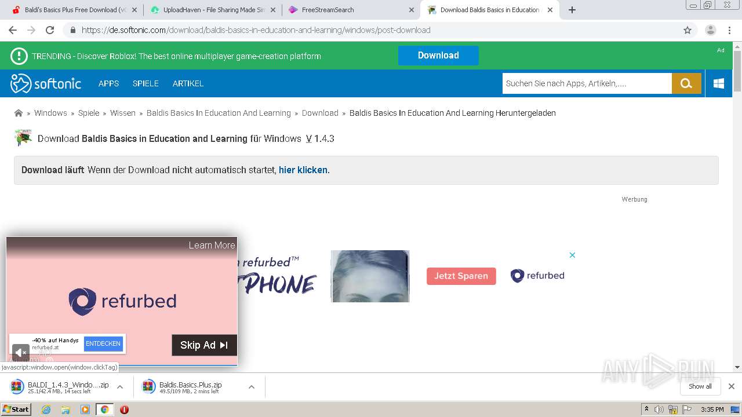Close the downloads bar
This screenshot has height=417, width=742.
pyautogui.click(x=732, y=386)
